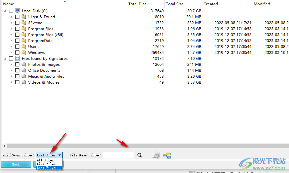Choose All Files in the filter list
The width and height of the screenshot is (289, 173).
[x=49, y=160]
